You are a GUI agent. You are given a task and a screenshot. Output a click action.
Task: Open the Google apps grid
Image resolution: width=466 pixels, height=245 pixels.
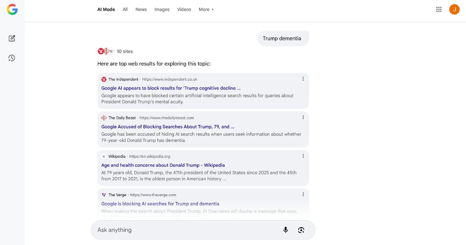(439, 10)
